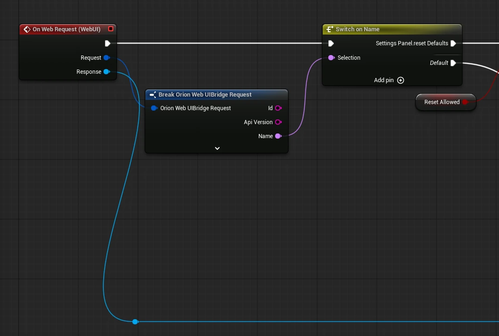The width and height of the screenshot is (499, 336).
Task: Click the Name output pin
Action: (278, 136)
